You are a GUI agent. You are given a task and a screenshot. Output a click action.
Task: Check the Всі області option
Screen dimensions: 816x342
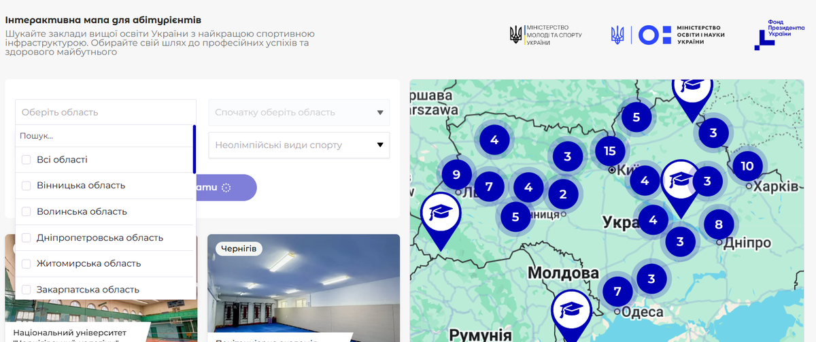[x=27, y=160]
